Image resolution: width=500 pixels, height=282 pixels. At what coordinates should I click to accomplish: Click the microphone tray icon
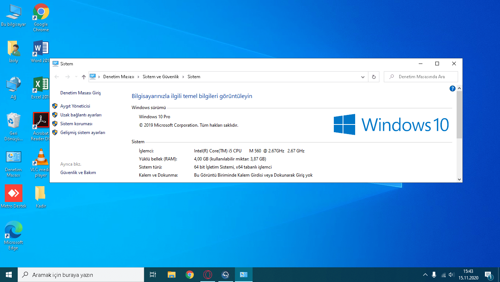tap(434, 275)
